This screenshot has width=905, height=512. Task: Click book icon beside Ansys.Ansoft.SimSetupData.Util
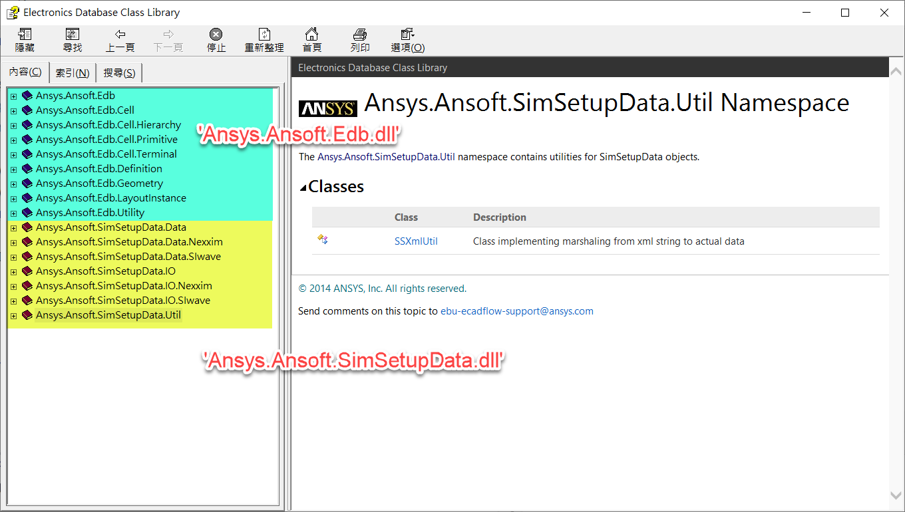pos(27,315)
